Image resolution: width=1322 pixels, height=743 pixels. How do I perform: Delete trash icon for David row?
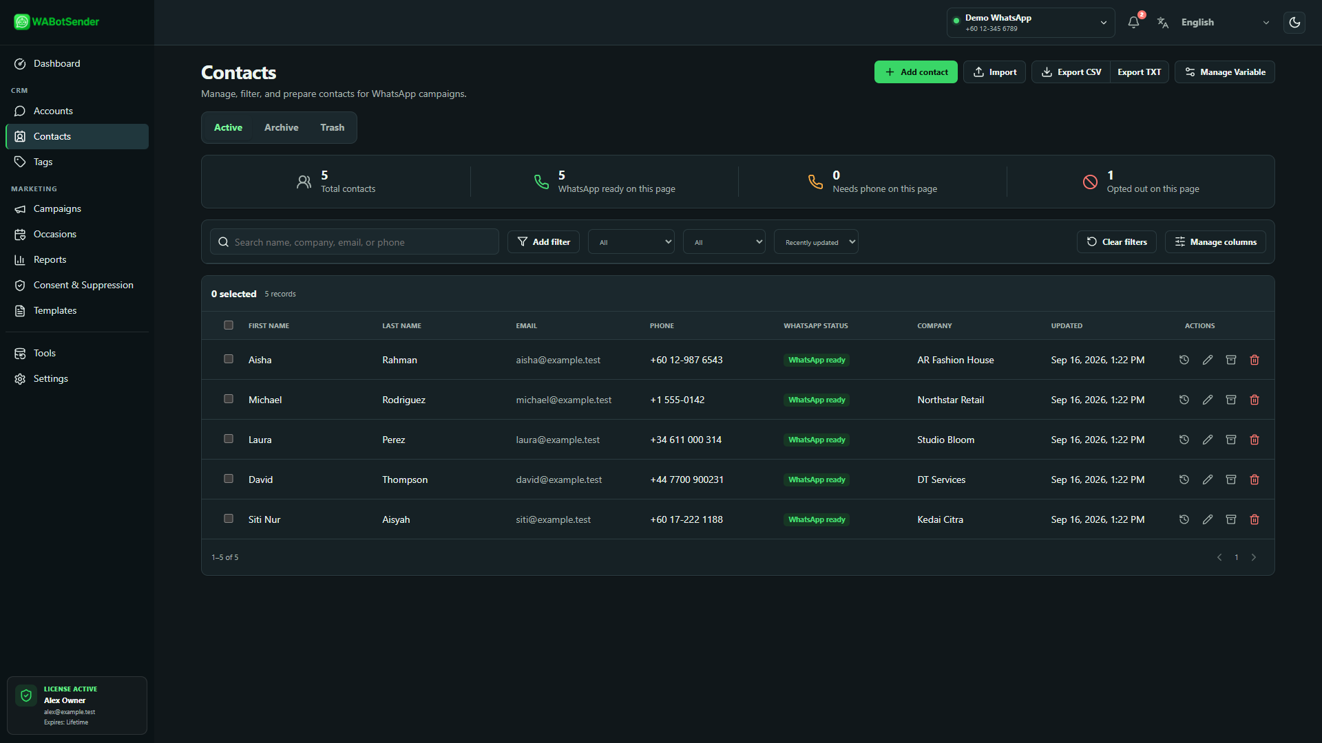pyautogui.click(x=1255, y=480)
